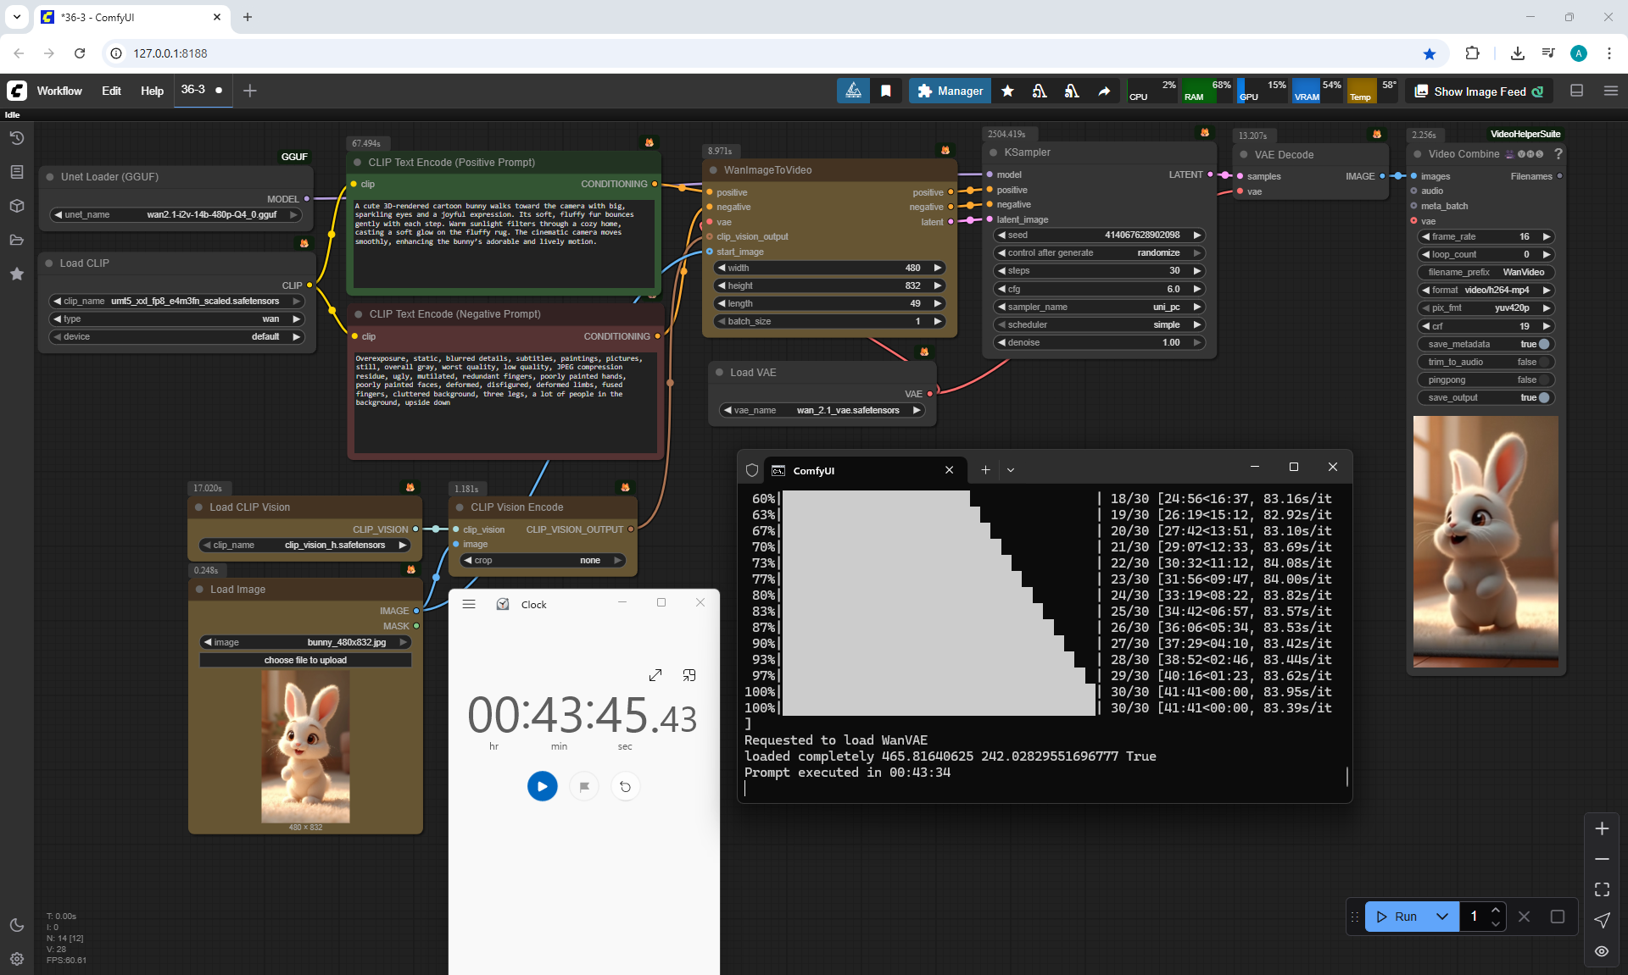Open ComfyUI settings gear icon

click(17, 959)
